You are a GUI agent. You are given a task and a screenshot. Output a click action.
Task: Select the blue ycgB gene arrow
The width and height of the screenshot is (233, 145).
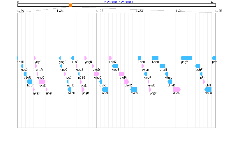[115, 66]
